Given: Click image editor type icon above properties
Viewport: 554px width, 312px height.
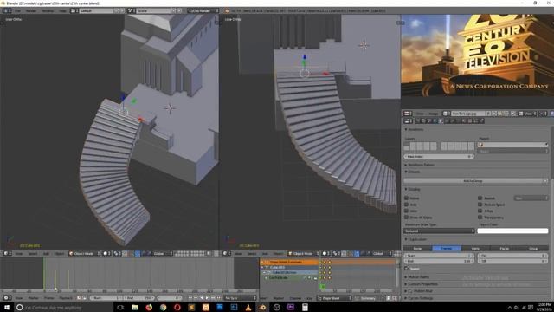Looking at the screenshot, I should tap(408, 114).
